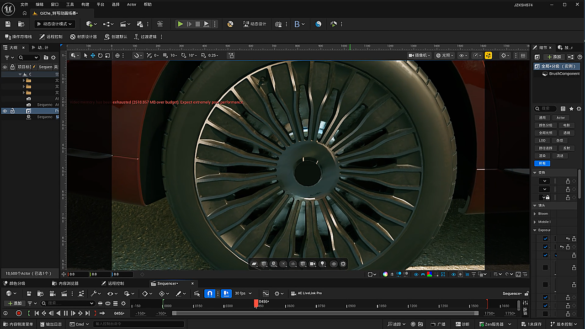Image resolution: width=585 pixels, height=329 pixels.
Task: Collapse the 镜头 section in Details
Action: click(535, 205)
